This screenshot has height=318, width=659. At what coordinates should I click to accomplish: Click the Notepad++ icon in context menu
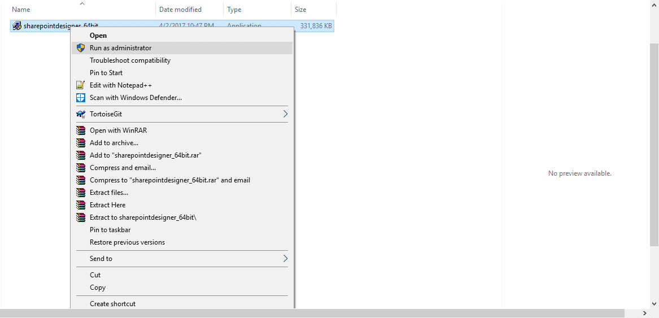point(81,85)
